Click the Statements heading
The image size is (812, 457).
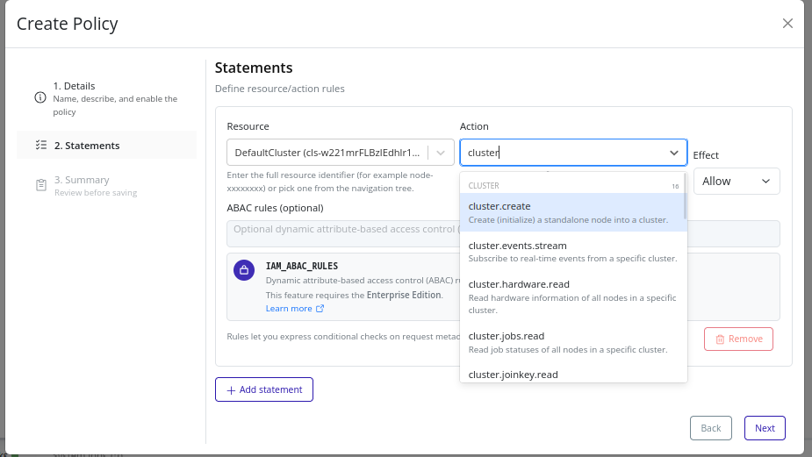[x=254, y=68]
